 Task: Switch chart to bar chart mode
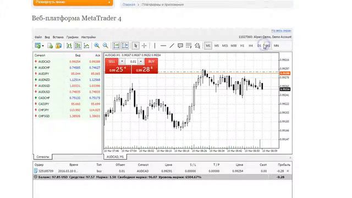pyautogui.click(x=69, y=46)
